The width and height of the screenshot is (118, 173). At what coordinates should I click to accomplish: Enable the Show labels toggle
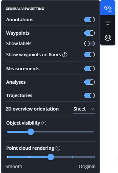tap(90, 43)
